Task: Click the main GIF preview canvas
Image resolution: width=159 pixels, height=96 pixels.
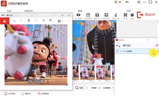Action: [x=94, y=42]
